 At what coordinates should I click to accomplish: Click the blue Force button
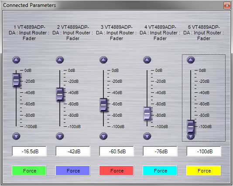[x=73, y=171]
